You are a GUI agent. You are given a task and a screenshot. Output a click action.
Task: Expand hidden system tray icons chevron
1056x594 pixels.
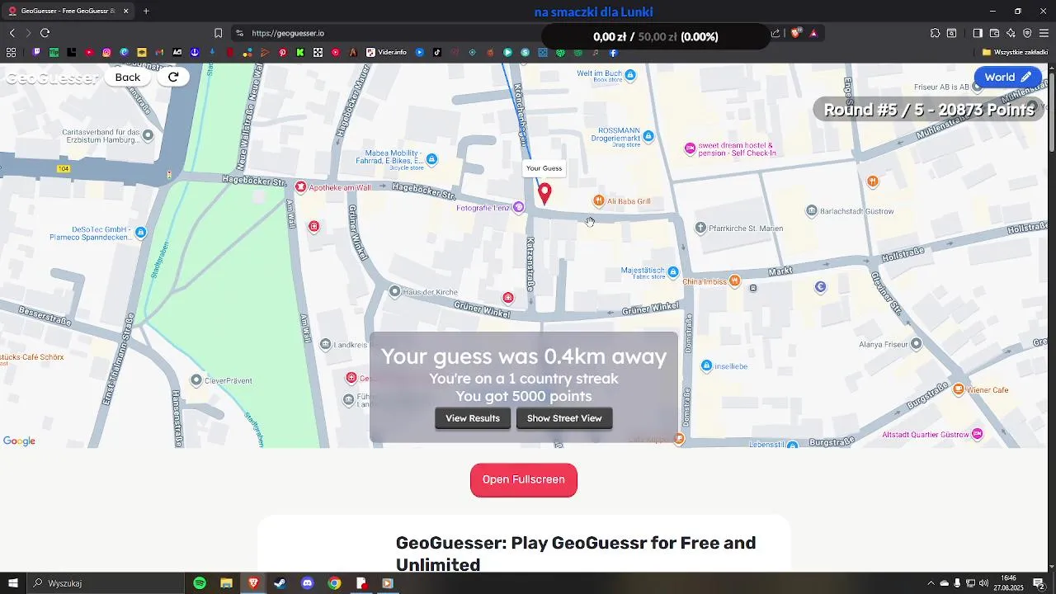pyautogui.click(x=931, y=583)
